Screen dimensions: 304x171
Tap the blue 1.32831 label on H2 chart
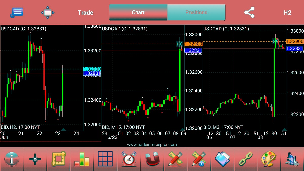tap(92, 73)
